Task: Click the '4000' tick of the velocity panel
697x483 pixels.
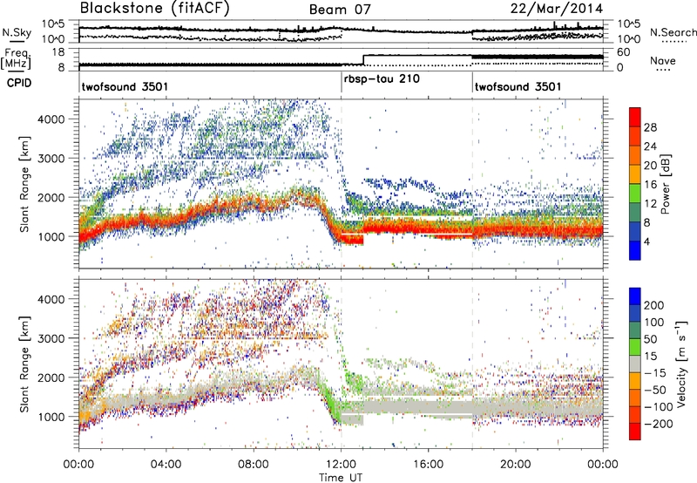Action: coord(51,299)
